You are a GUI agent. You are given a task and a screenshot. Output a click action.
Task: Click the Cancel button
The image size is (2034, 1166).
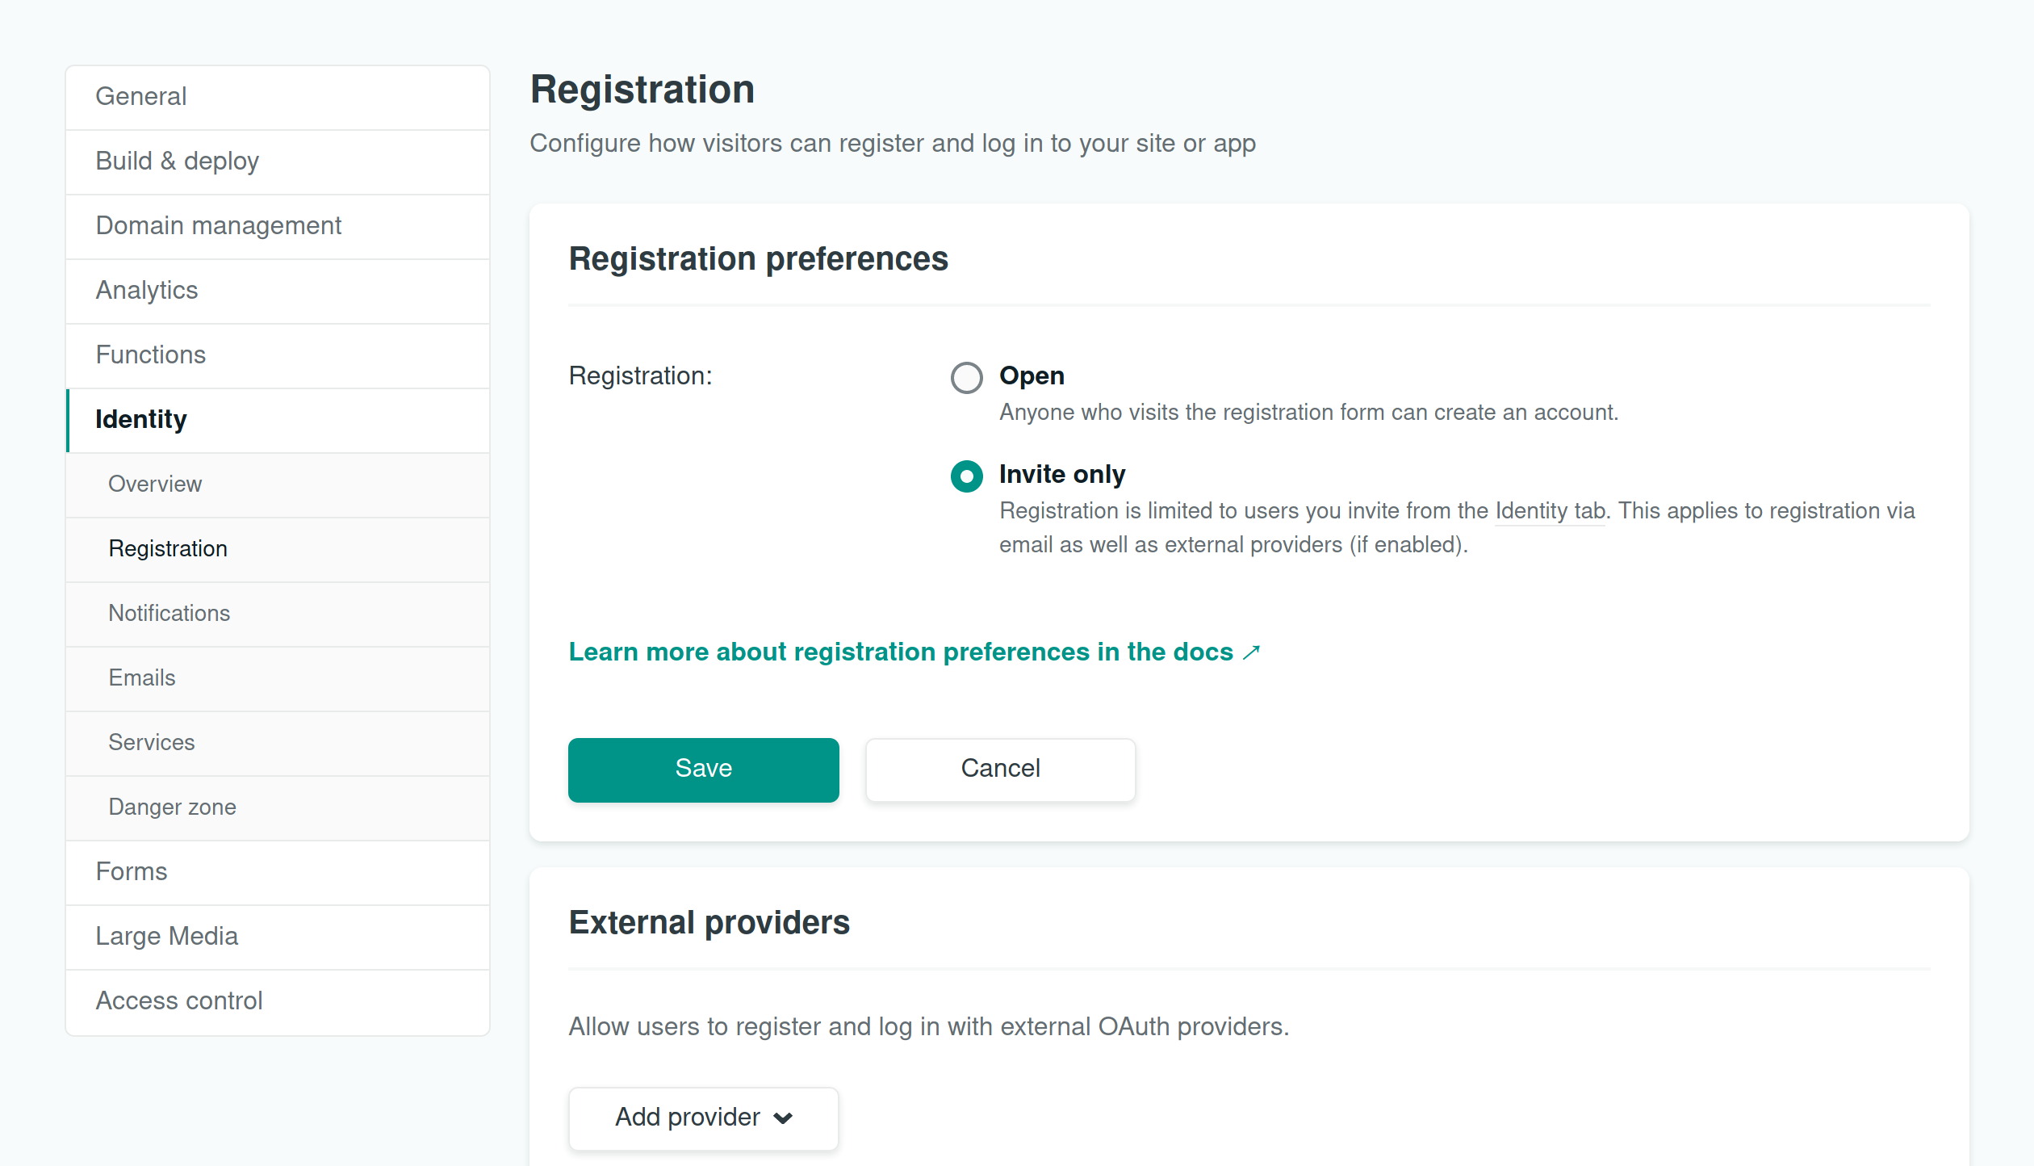coord(1000,769)
